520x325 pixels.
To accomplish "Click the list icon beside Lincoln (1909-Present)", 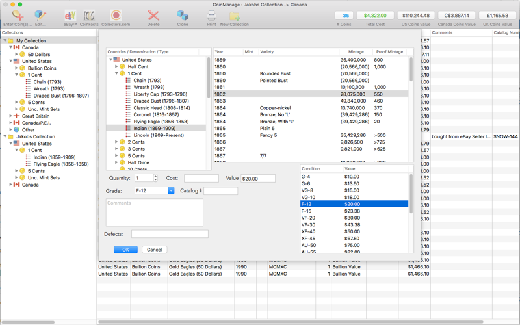I will click(128, 135).
